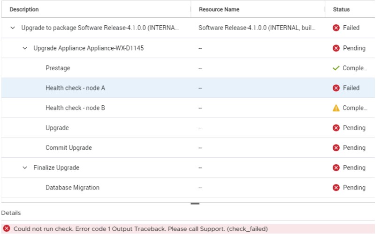Click the green checkmark icon for Prestage

[x=336, y=68]
